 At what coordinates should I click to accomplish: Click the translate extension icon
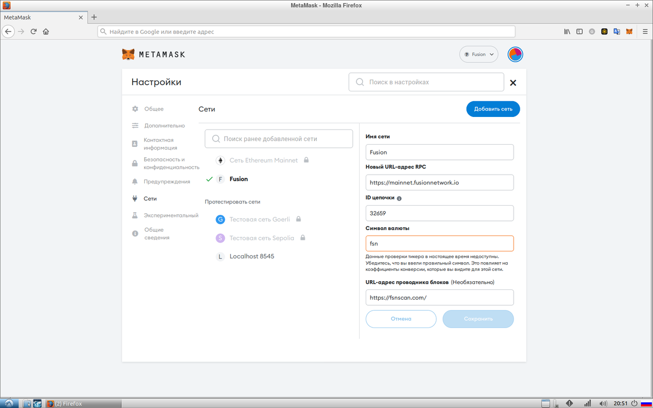click(x=617, y=32)
